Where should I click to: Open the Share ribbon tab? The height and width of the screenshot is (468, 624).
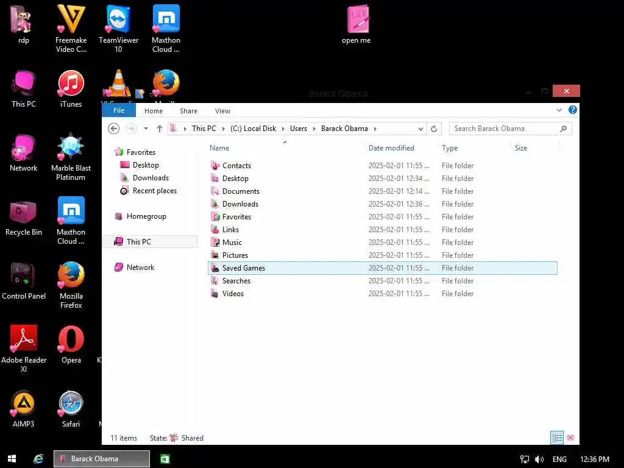point(188,111)
